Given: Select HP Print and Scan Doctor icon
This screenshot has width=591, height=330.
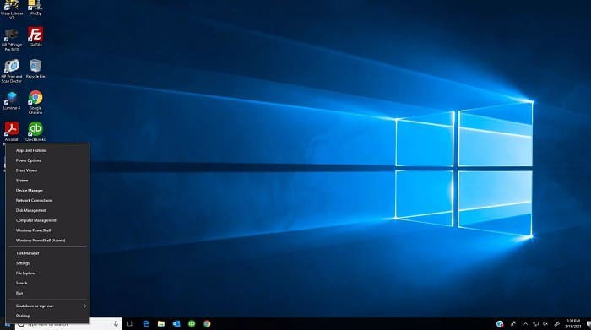Looking at the screenshot, I should [12, 71].
